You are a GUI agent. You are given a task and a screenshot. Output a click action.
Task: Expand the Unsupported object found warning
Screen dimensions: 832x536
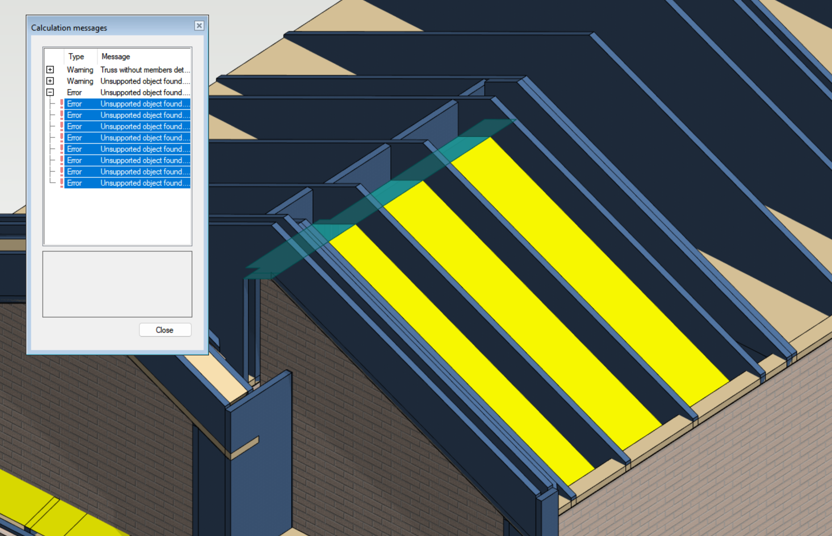click(50, 81)
